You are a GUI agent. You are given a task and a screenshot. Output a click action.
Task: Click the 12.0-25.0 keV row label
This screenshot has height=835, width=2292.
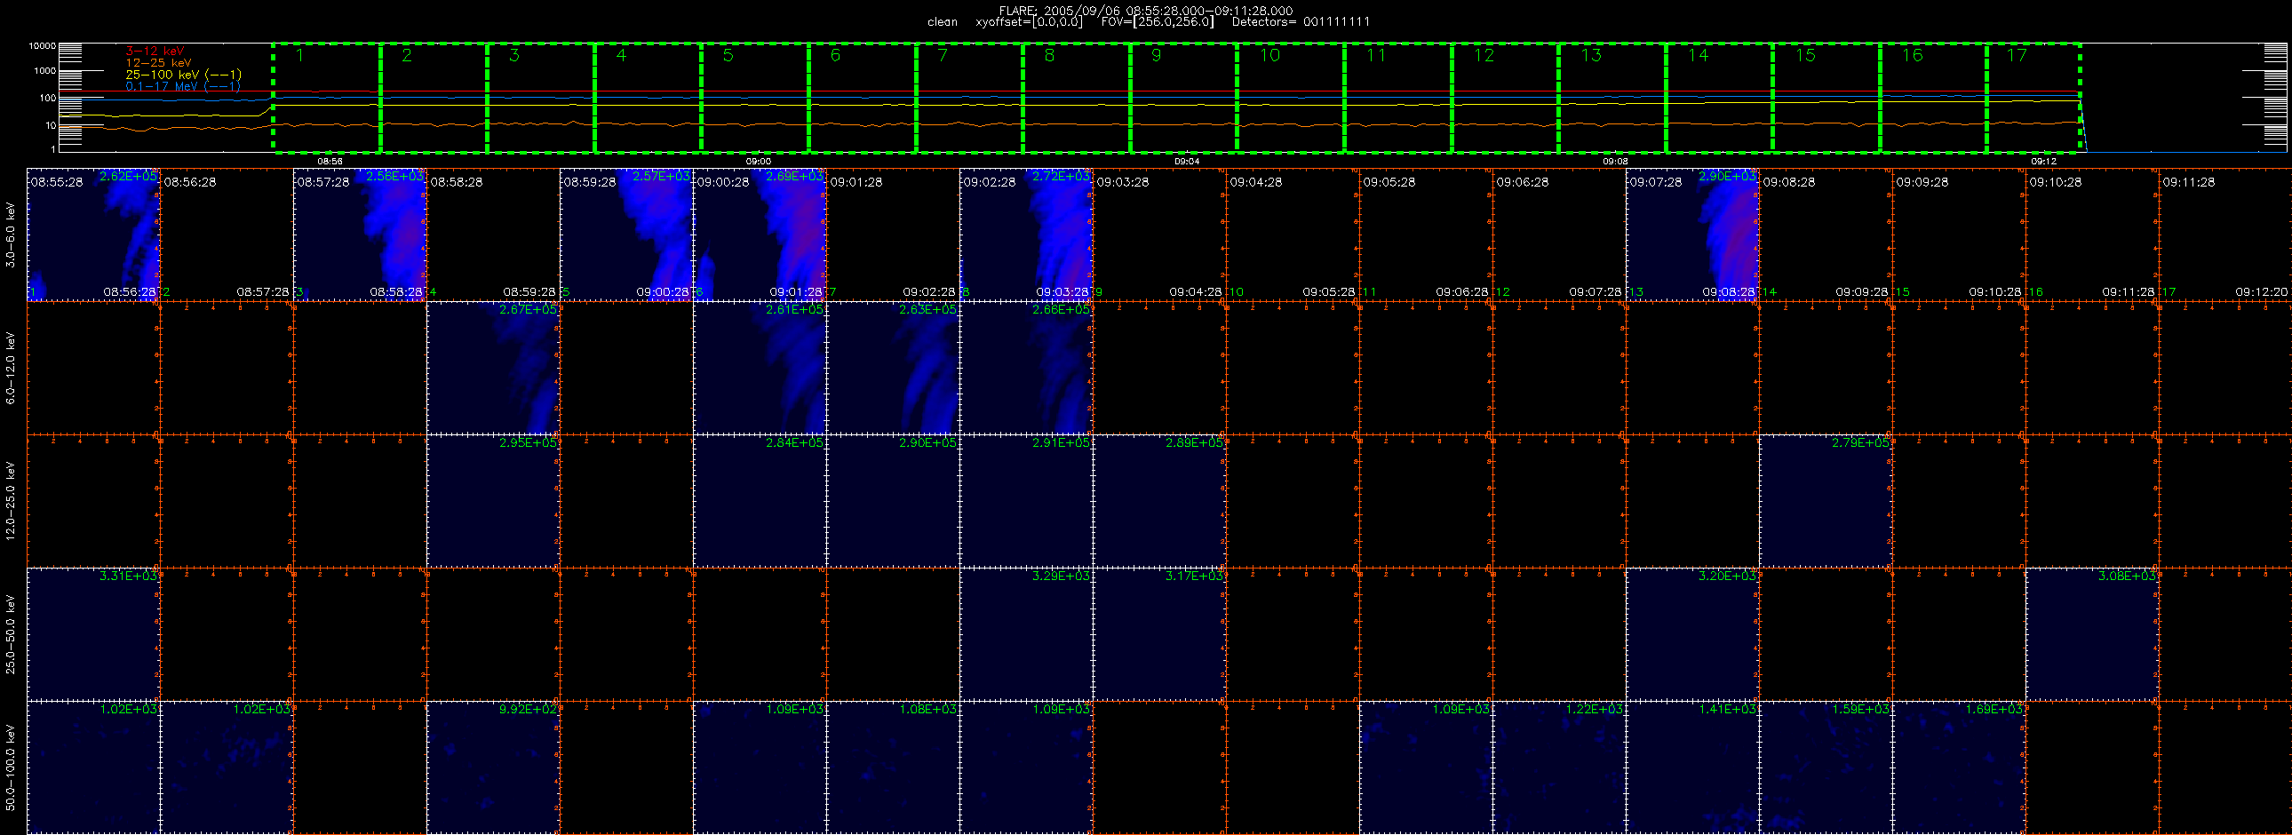coord(11,501)
